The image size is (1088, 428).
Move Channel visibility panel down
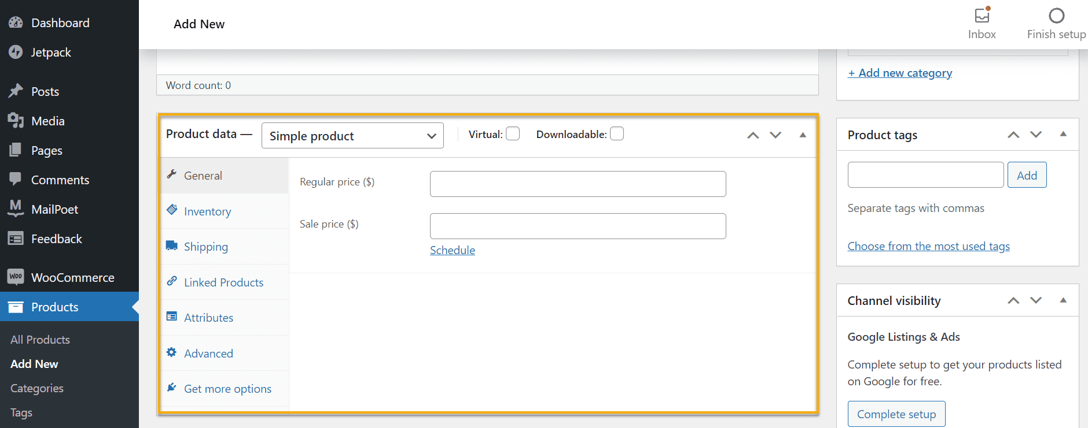coord(1036,300)
